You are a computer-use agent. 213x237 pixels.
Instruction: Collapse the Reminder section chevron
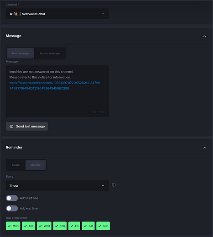(204, 148)
